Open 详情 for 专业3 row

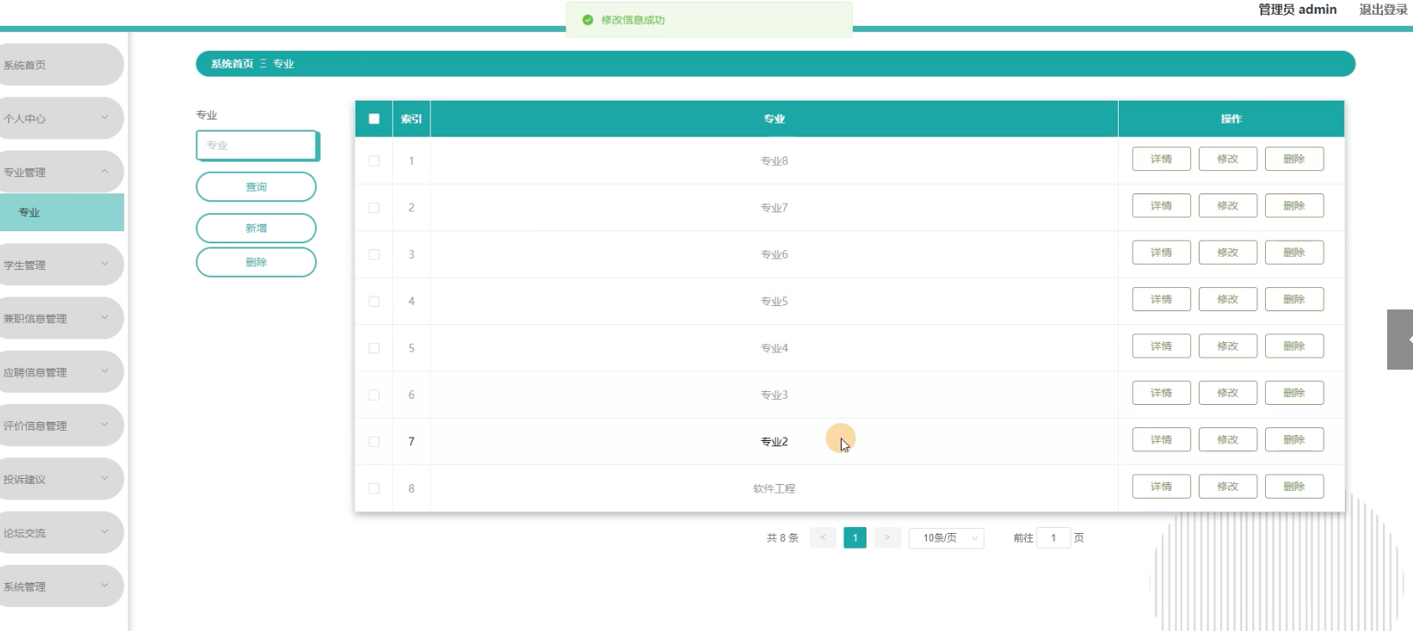pos(1162,393)
